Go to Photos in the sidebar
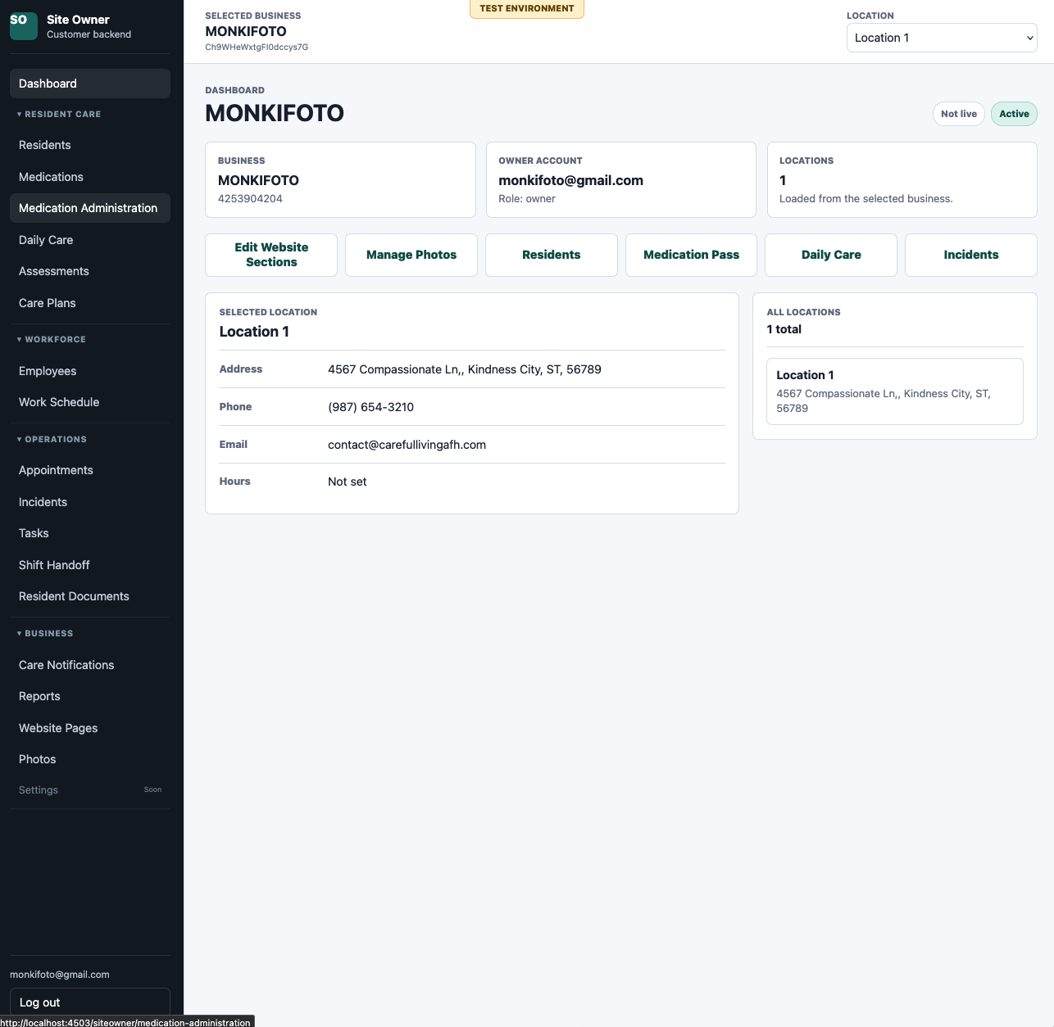The width and height of the screenshot is (1054, 1027). pos(90,759)
